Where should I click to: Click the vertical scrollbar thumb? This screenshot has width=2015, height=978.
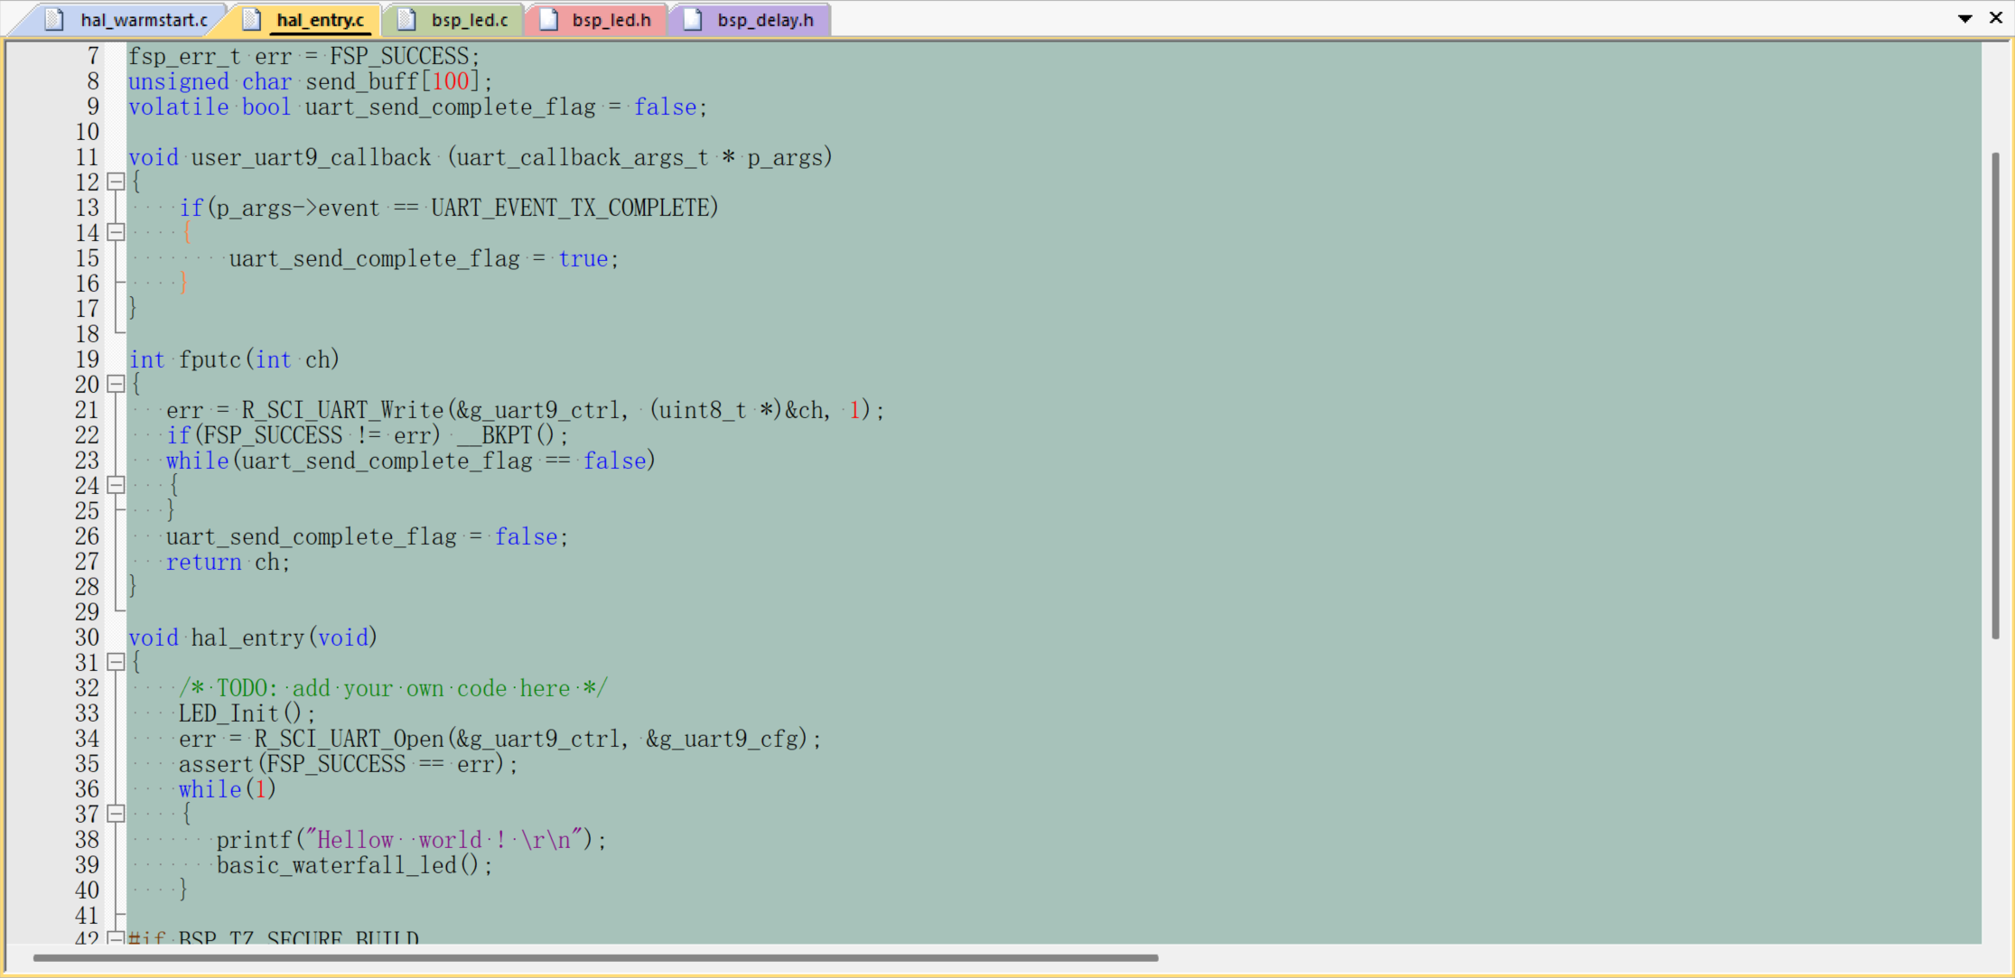pos(1995,396)
